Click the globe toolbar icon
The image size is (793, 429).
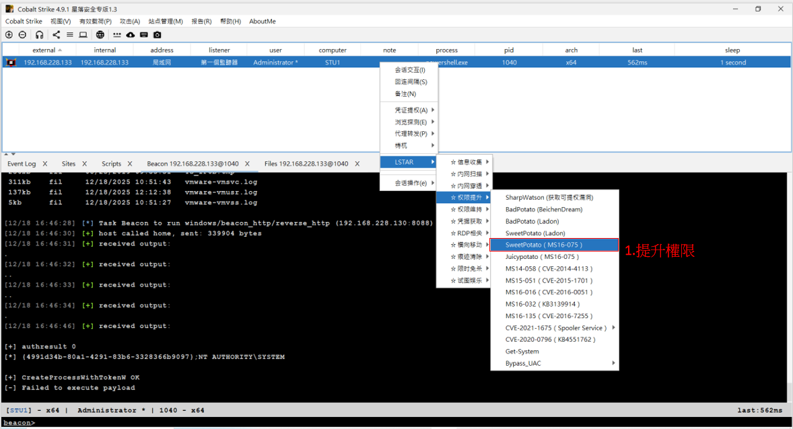(x=100, y=35)
